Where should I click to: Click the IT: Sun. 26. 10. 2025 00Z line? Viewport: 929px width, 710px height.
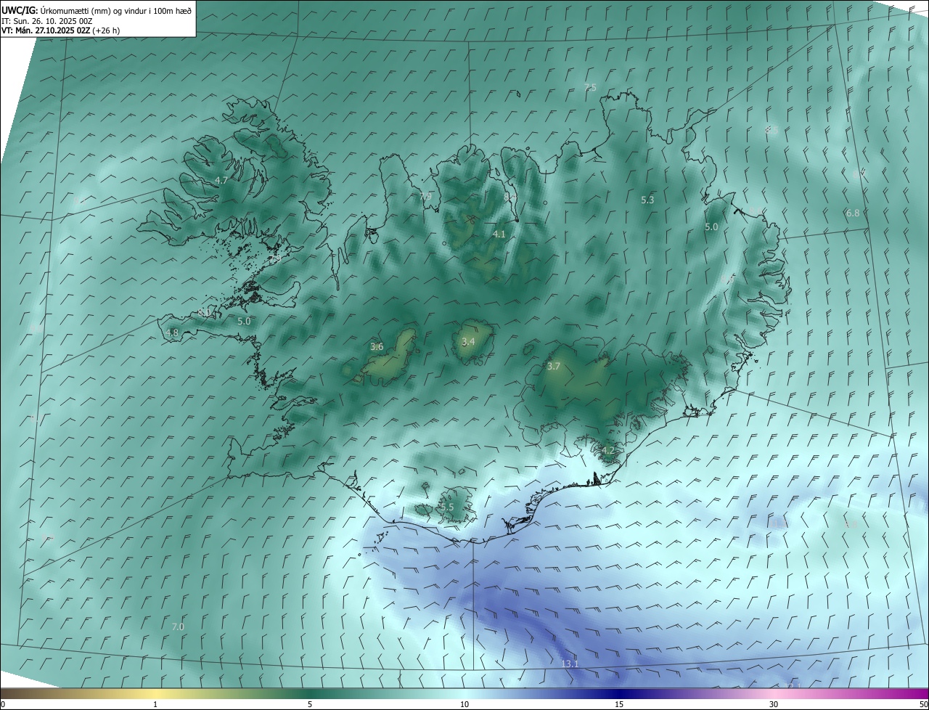47,20
